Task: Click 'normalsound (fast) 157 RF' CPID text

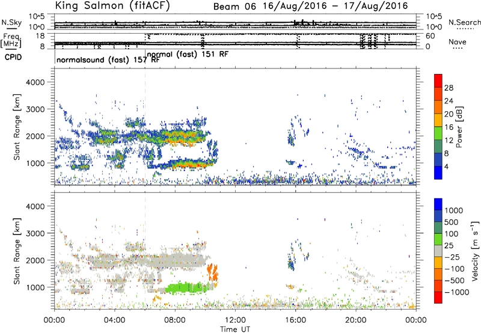Action: pos(108,60)
